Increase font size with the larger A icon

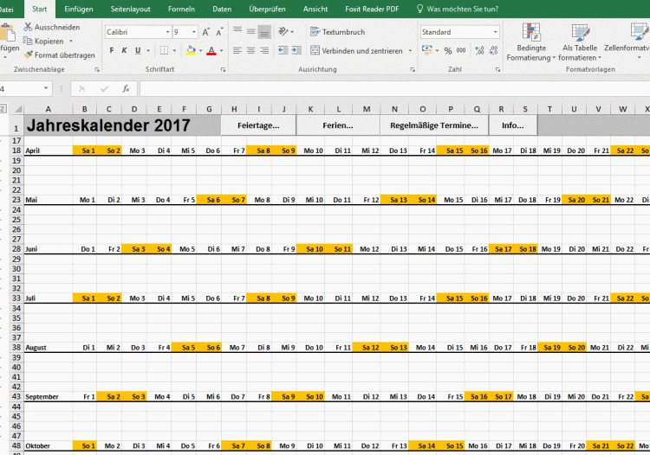[x=205, y=32]
